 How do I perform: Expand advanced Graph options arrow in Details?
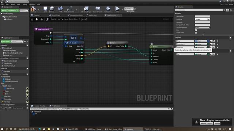(x=203, y=35)
